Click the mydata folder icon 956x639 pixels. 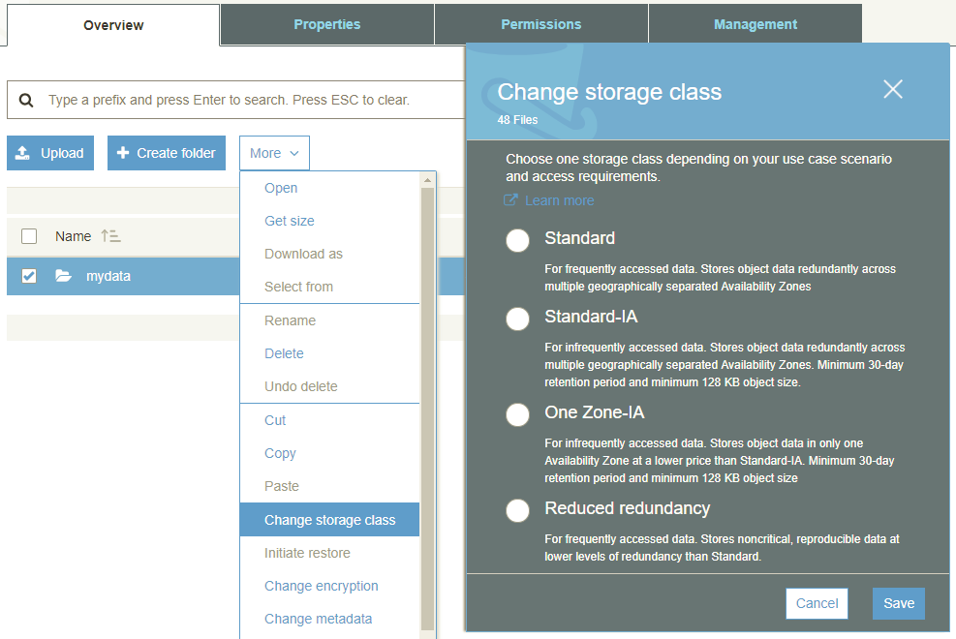click(x=64, y=276)
